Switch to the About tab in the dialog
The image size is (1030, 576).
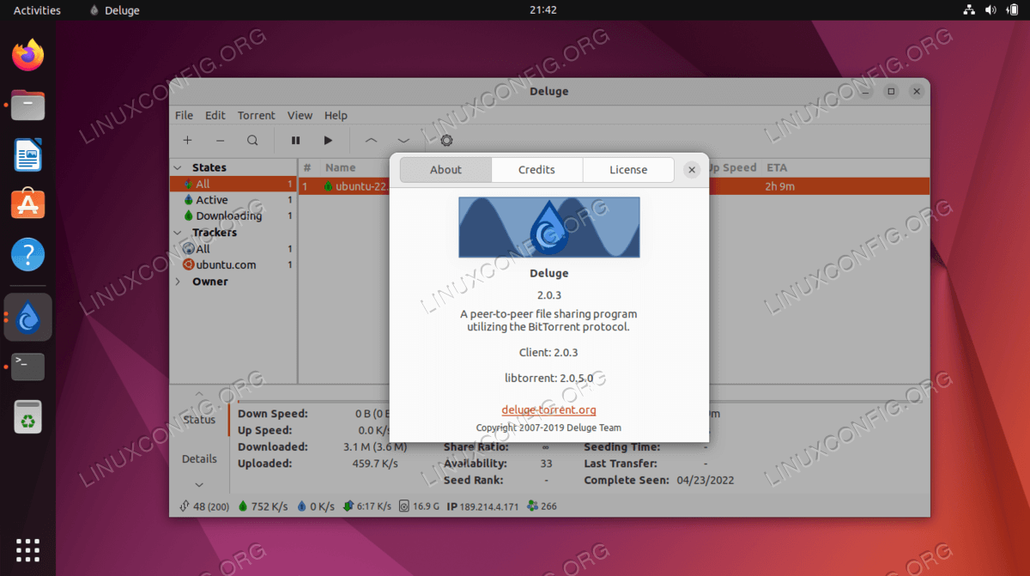coord(445,170)
